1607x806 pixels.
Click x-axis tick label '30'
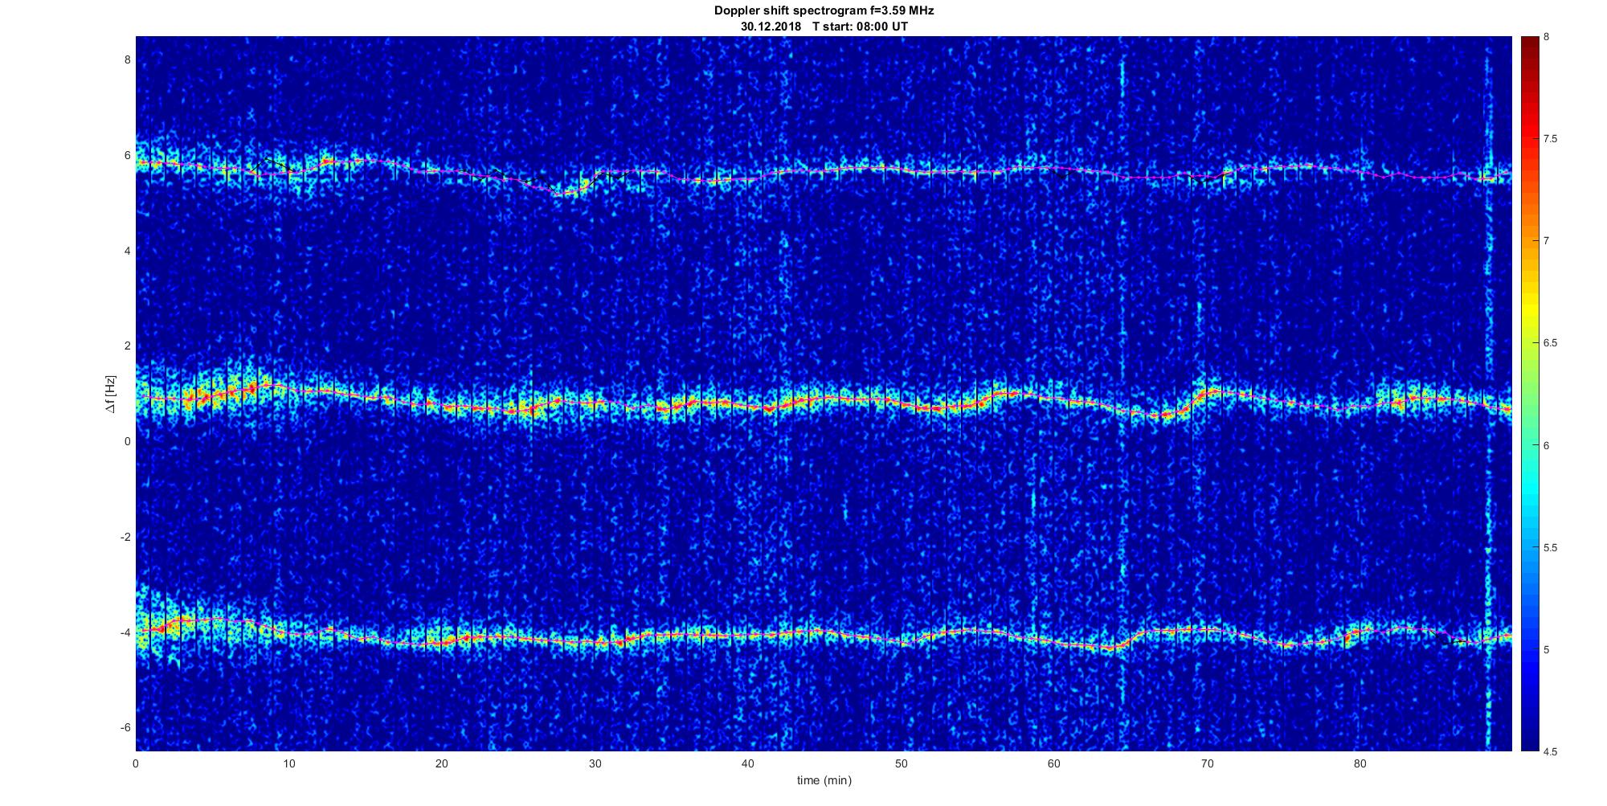(595, 764)
